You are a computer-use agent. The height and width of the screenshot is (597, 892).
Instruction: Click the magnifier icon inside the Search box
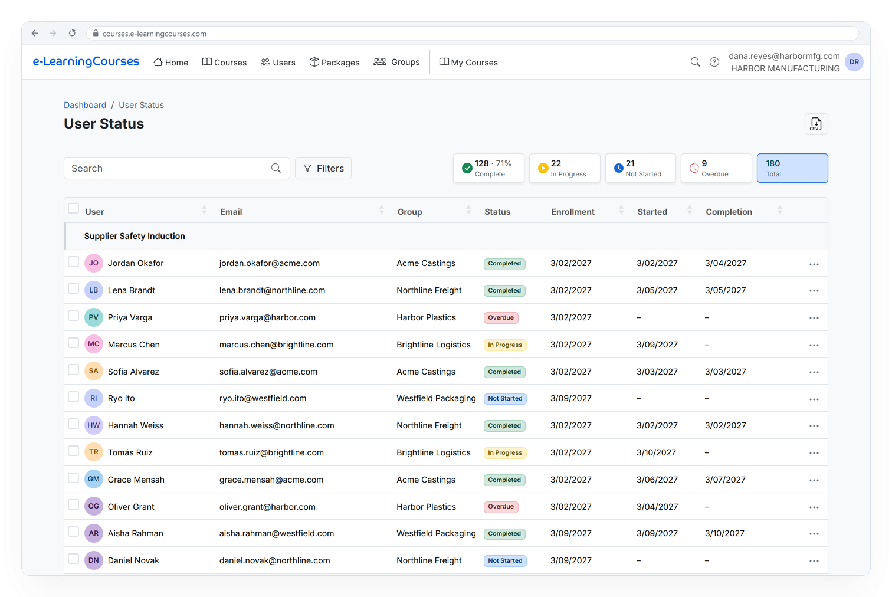[276, 168]
